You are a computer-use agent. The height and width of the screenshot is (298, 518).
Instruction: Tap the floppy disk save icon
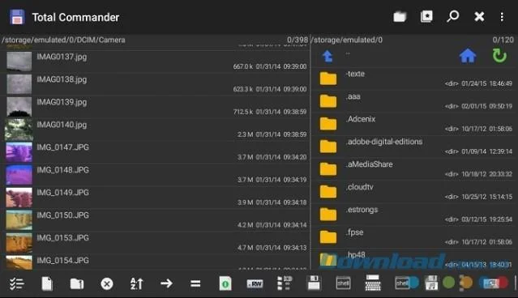[314, 283]
